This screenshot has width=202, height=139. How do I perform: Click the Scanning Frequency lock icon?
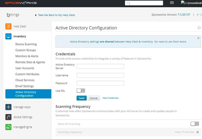point(197,132)
